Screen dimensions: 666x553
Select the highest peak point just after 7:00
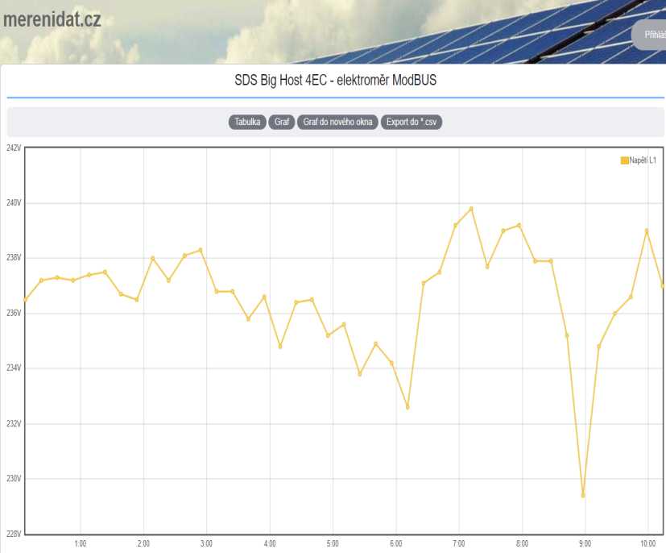pos(471,209)
